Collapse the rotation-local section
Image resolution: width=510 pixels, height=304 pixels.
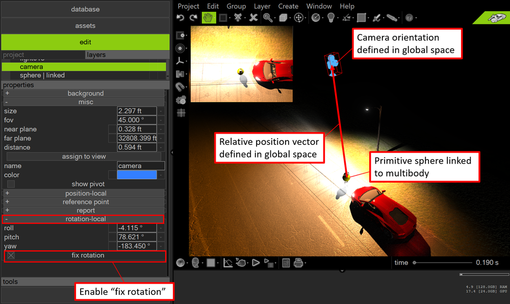pyautogui.click(x=83, y=219)
